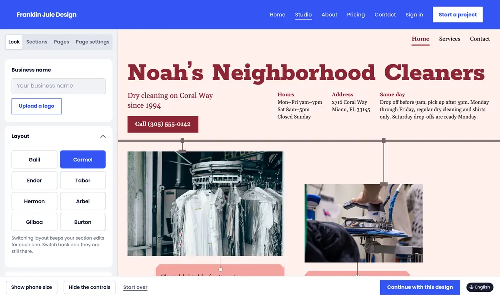The width and height of the screenshot is (500, 298).
Task: Click Contact in the blue header
Action: [385, 15]
